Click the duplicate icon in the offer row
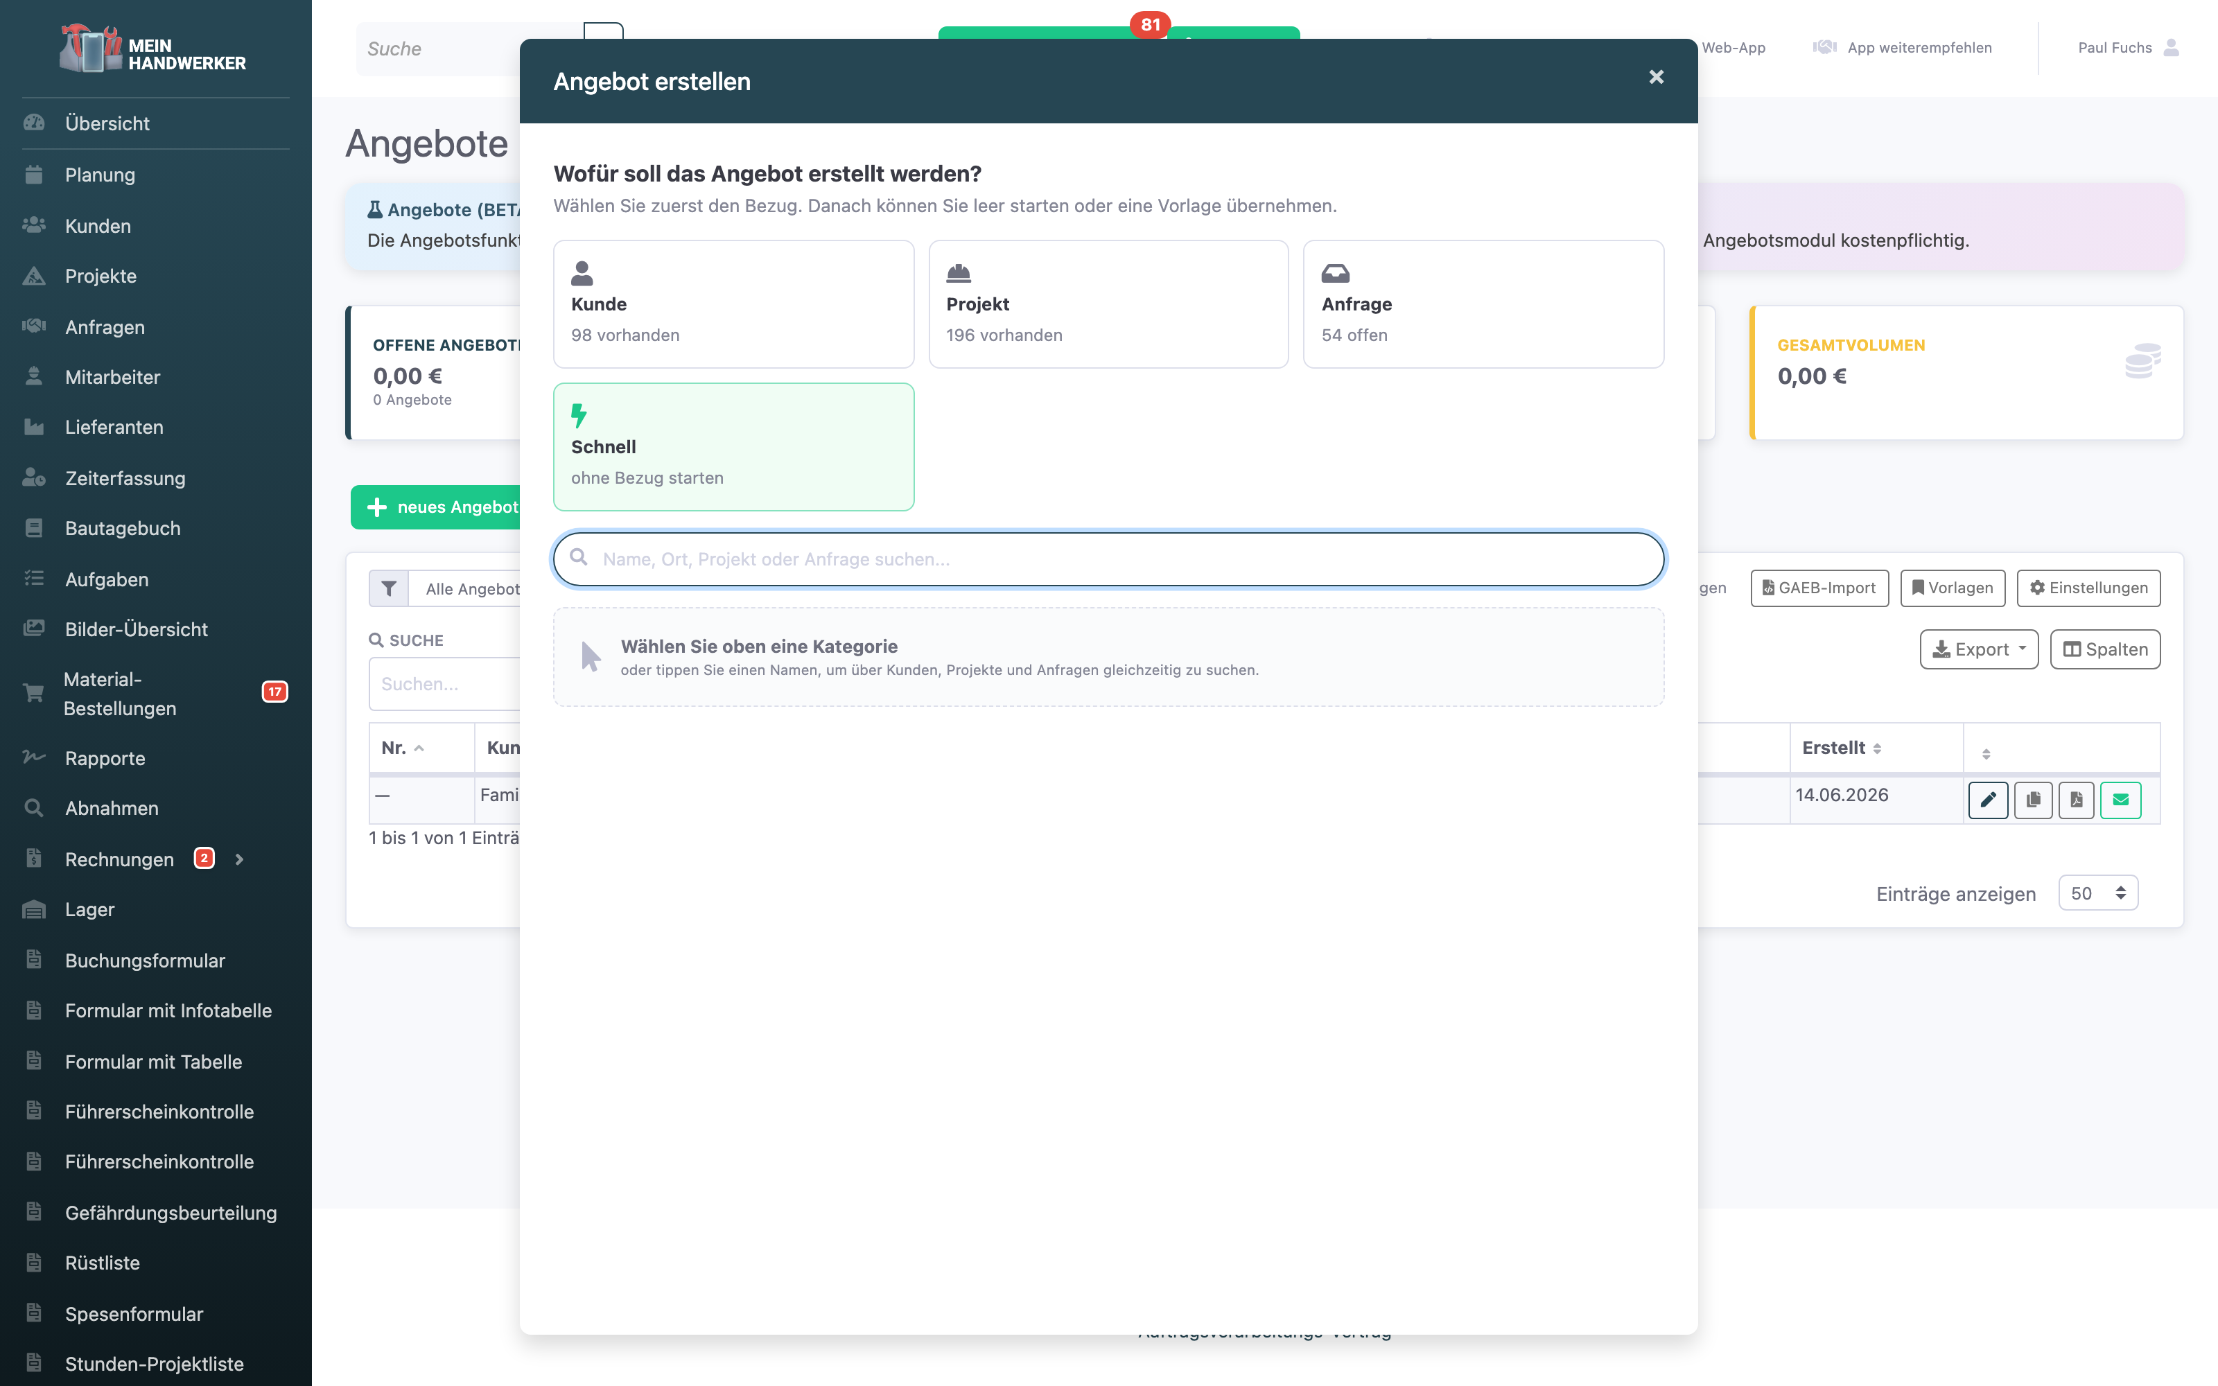This screenshot has height=1386, width=2218. (x=2033, y=800)
